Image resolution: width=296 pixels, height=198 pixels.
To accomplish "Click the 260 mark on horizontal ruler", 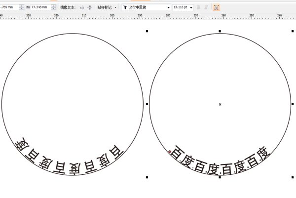I will (x=223, y=15).
